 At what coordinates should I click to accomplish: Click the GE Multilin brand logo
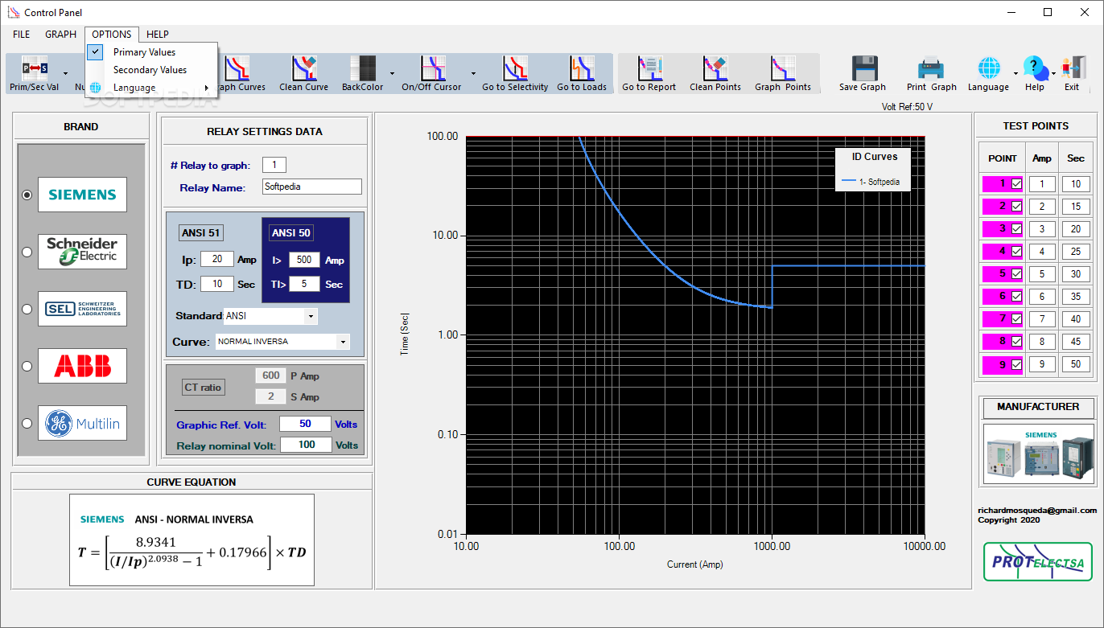[x=82, y=423]
